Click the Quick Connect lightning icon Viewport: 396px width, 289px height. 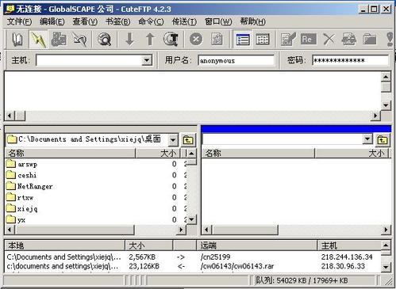(38, 40)
